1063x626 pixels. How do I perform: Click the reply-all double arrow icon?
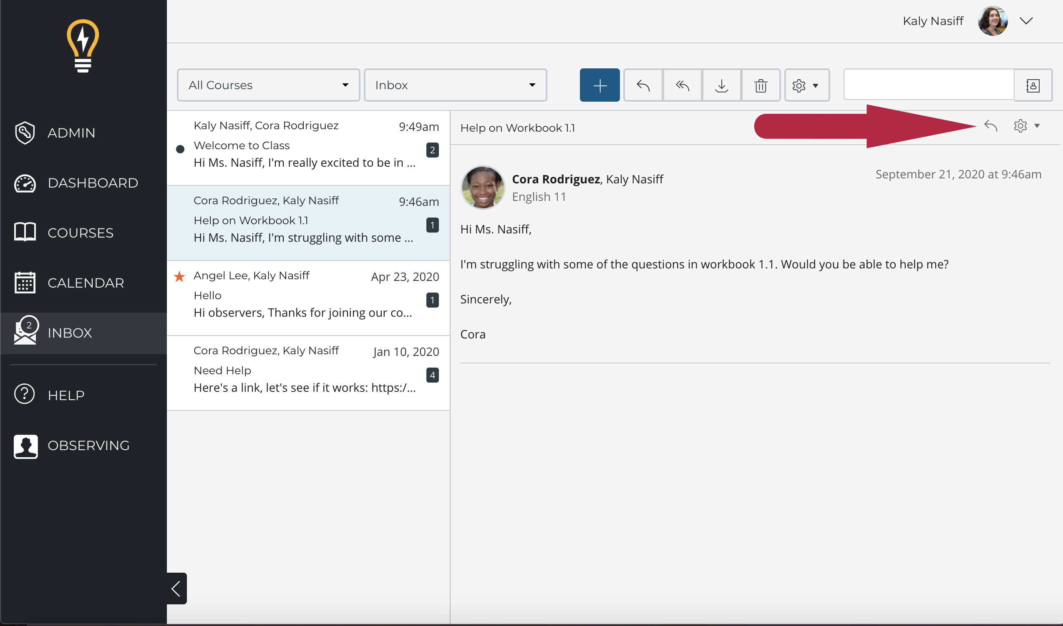click(682, 85)
